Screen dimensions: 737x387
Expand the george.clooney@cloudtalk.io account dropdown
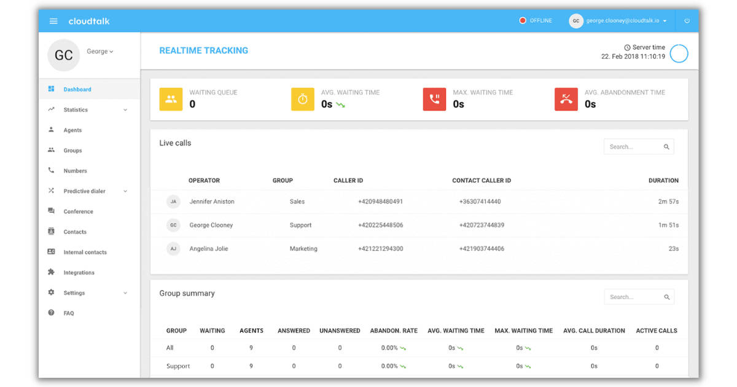[622, 20]
